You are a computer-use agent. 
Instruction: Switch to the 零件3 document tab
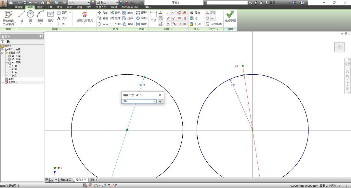[x=94, y=180]
